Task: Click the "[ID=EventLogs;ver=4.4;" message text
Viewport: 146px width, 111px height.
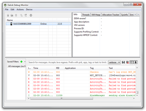Action: tap(122, 76)
